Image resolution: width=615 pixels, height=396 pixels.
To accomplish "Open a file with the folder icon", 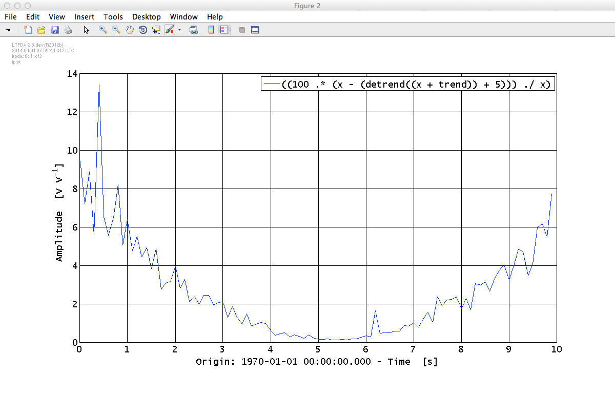I will [42, 30].
